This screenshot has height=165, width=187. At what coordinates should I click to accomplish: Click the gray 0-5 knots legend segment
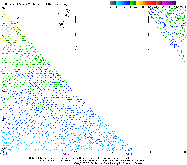coord(113,3)
